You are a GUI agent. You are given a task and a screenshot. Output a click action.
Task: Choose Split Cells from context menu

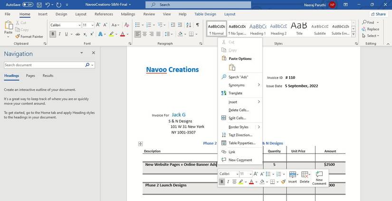(x=237, y=118)
